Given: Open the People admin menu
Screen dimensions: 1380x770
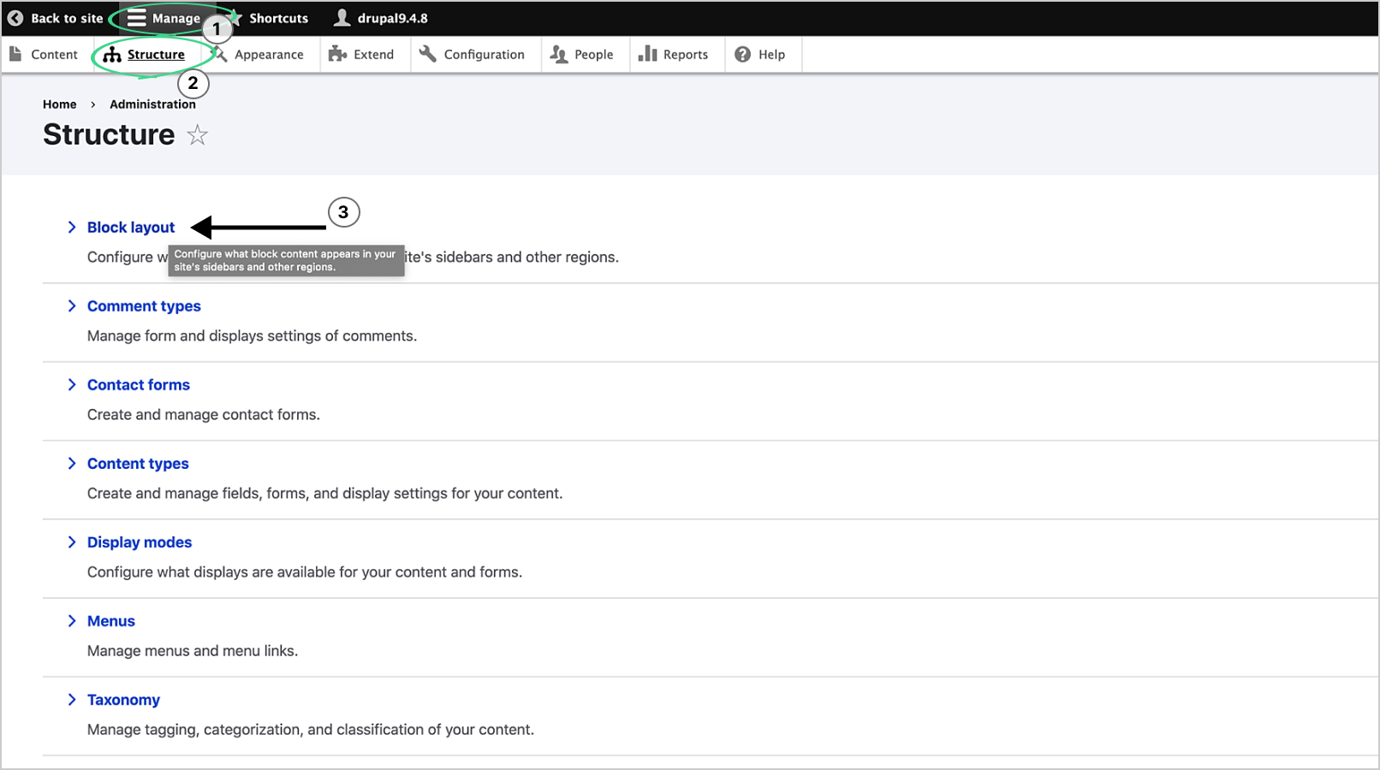Looking at the screenshot, I should (593, 54).
